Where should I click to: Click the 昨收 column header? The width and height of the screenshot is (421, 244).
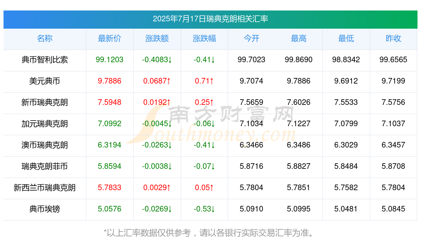coord(393,38)
